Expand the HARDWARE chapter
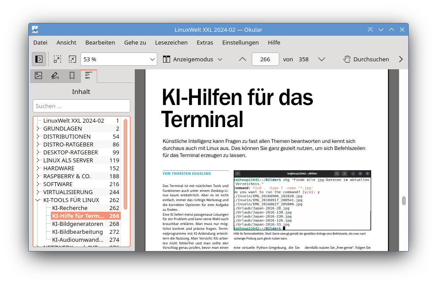 [38, 169]
